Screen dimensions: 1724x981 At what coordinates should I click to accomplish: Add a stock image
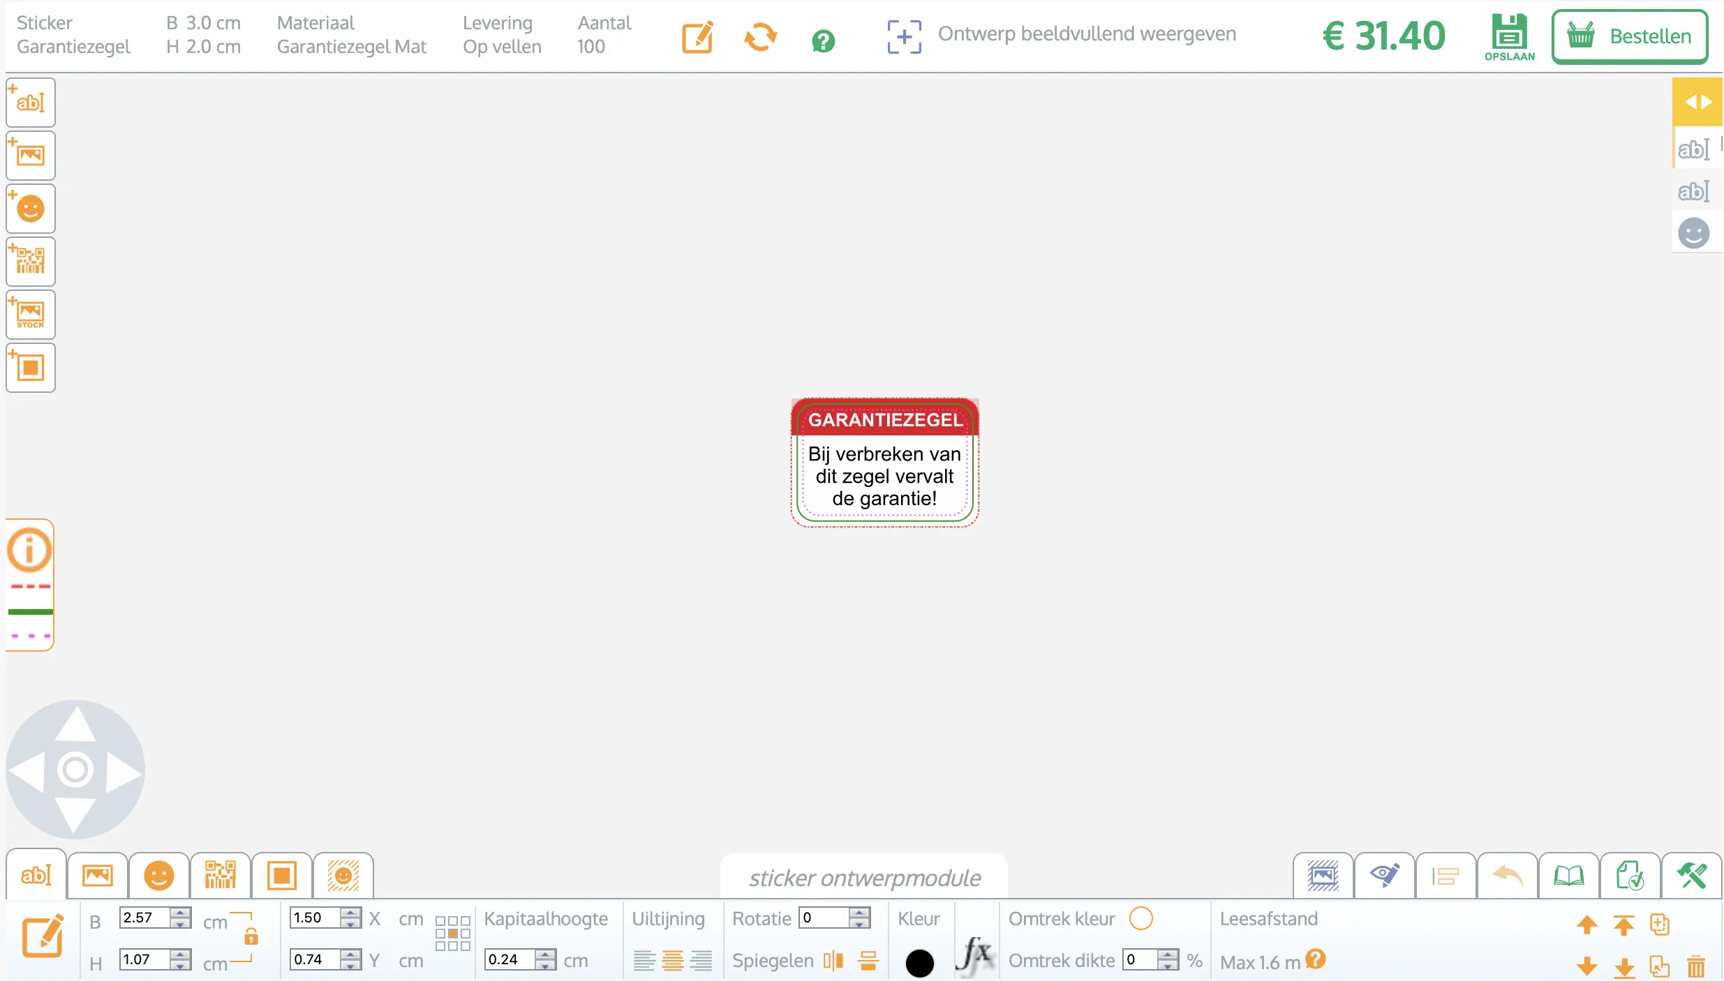(31, 315)
